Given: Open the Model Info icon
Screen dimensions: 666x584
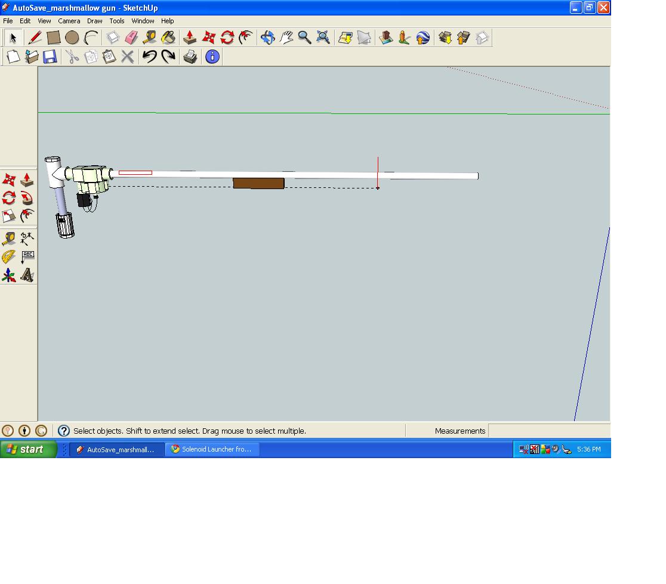Looking at the screenshot, I should (x=212, y=57).
